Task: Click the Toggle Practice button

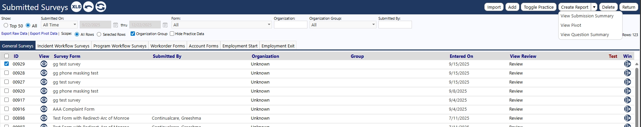Action: (539, 7)
